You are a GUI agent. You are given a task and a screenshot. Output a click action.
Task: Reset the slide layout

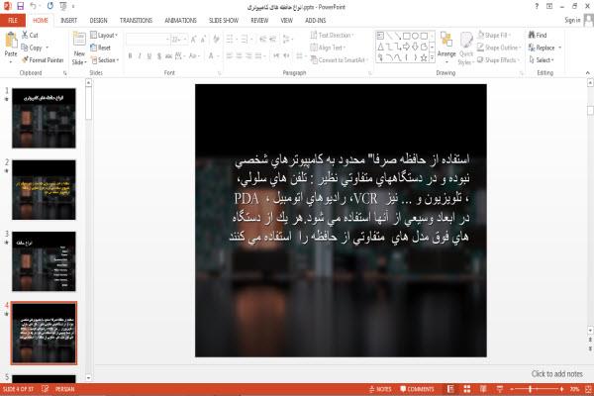(100, 48)
